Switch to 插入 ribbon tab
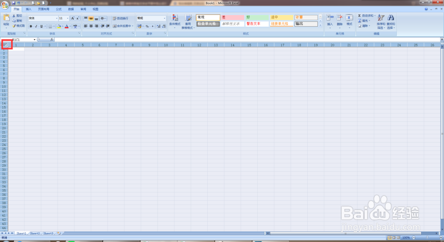The width and height of the screenshot is (444, 242). coord(28,9)
